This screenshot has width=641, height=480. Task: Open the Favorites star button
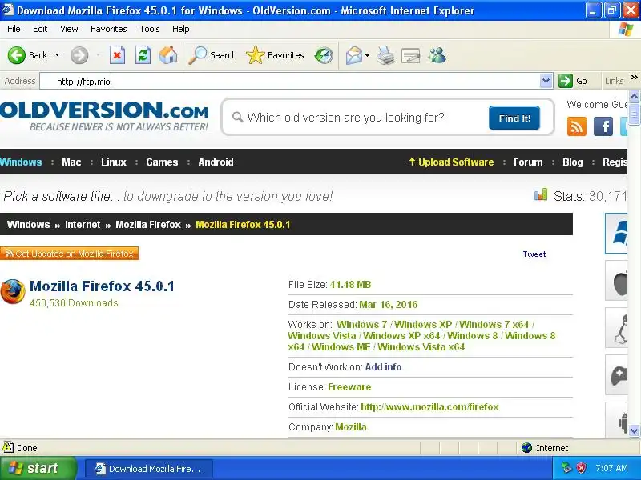coord(275,55)
